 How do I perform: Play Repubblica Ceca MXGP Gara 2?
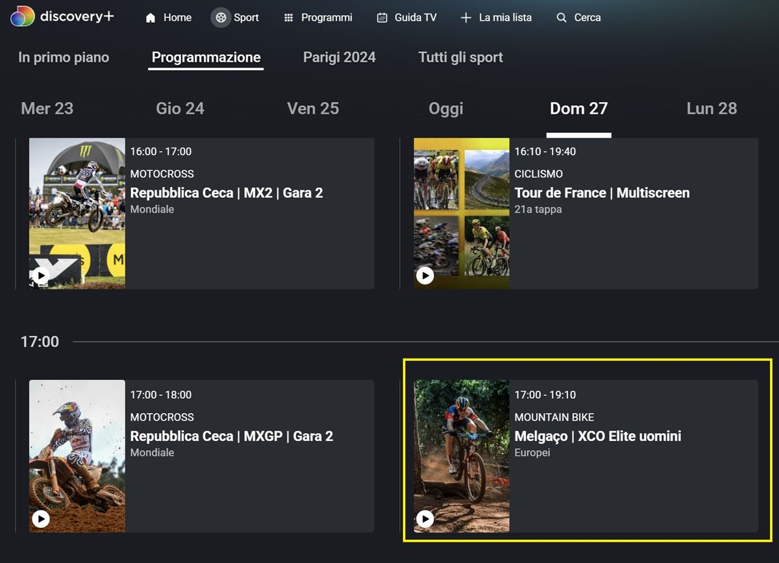41,519
